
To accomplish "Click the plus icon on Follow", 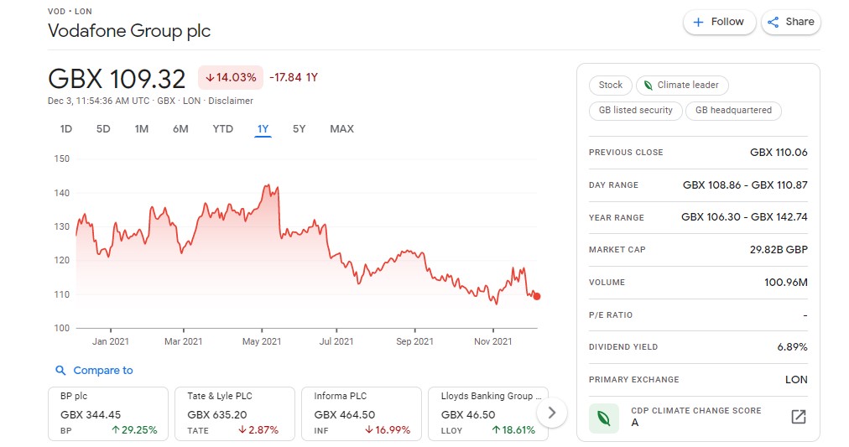I will coord(699,22).
